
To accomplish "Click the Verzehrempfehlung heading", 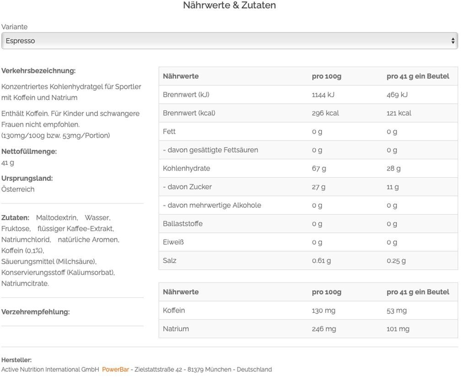I will point(35,312).
